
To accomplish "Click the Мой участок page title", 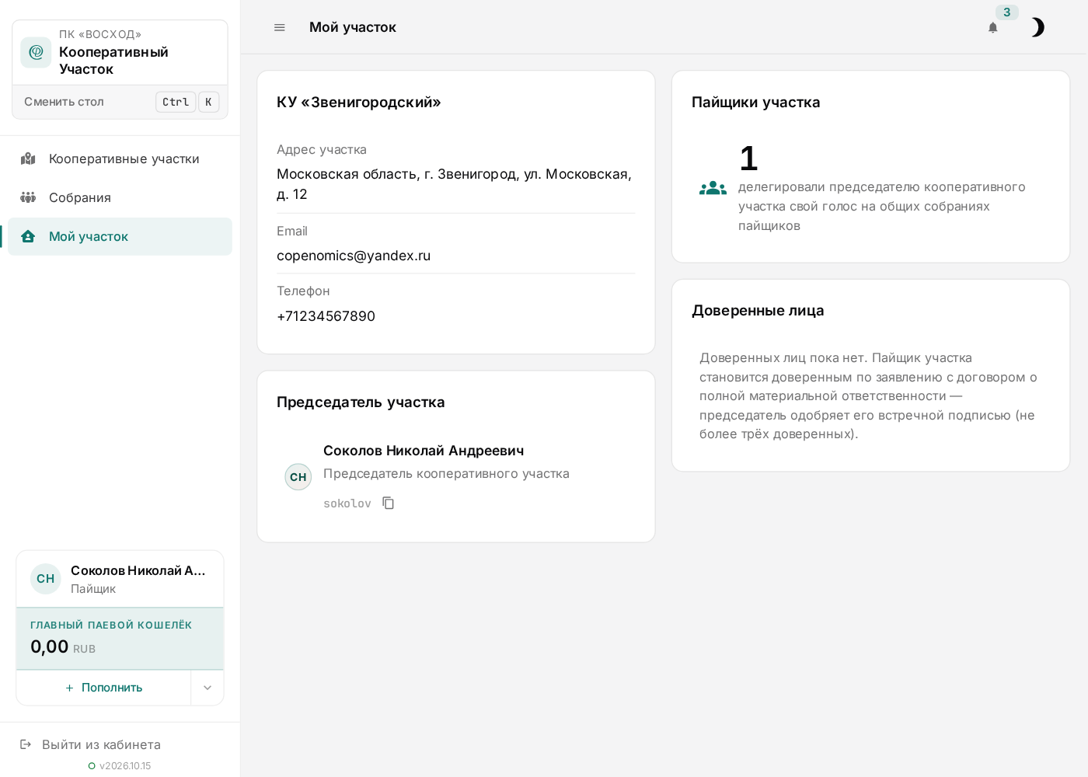I will 353,27.
